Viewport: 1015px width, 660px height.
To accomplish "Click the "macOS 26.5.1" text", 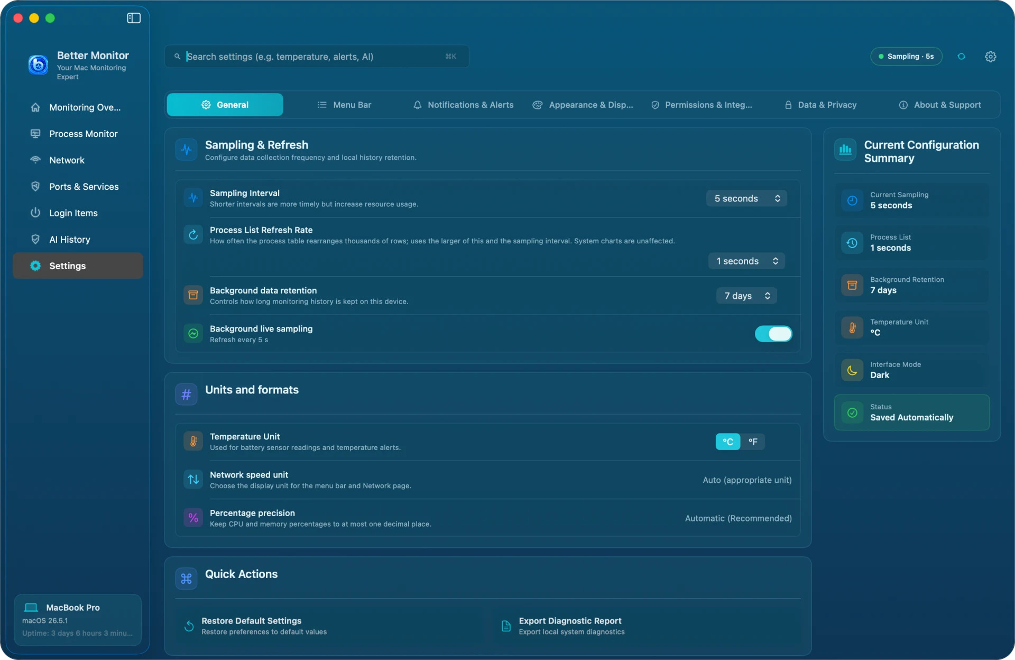I will tap(45, 621).
